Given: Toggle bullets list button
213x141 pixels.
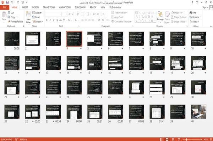Looking at the screenshot, I should click(x=82, y=14).
